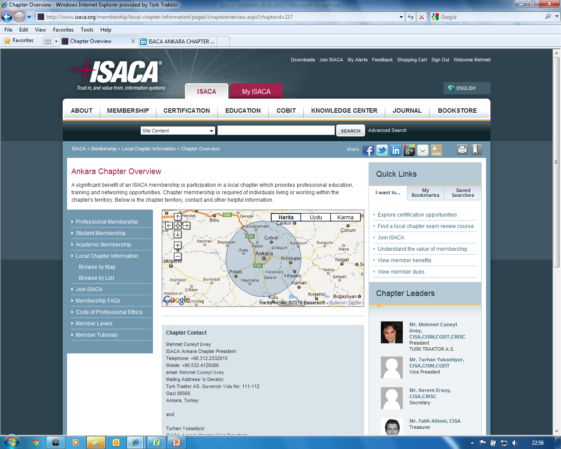
Task: Click Mehmet Cuneyt Uvey's photo thumbnail
Action: pos(391,332)
